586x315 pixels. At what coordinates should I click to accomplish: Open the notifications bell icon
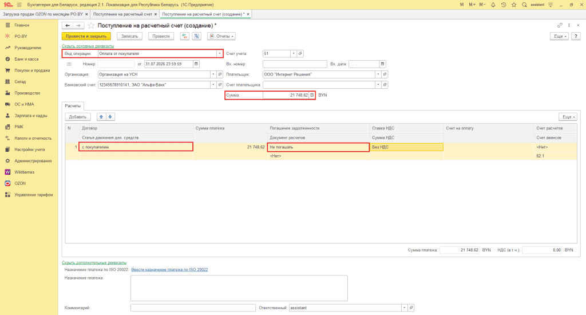(x=493, y=5)
